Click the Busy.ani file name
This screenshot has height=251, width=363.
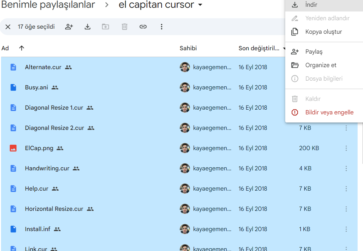coord(36,87)
